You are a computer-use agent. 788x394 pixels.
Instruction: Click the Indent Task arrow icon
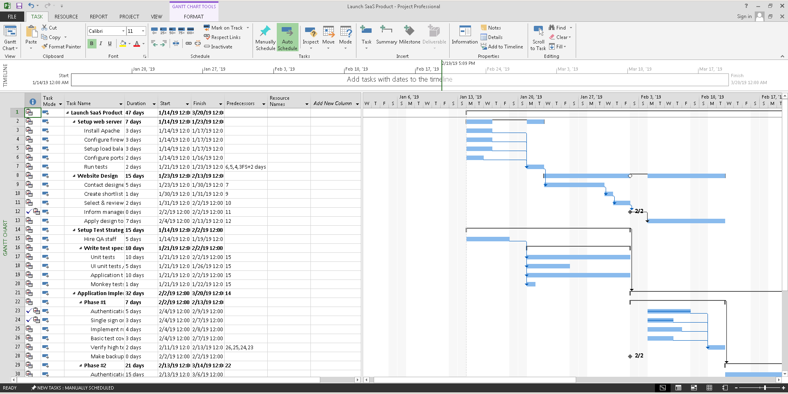[163, 43]
